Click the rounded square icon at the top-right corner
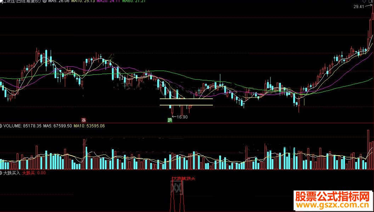 tap(371, 1)
